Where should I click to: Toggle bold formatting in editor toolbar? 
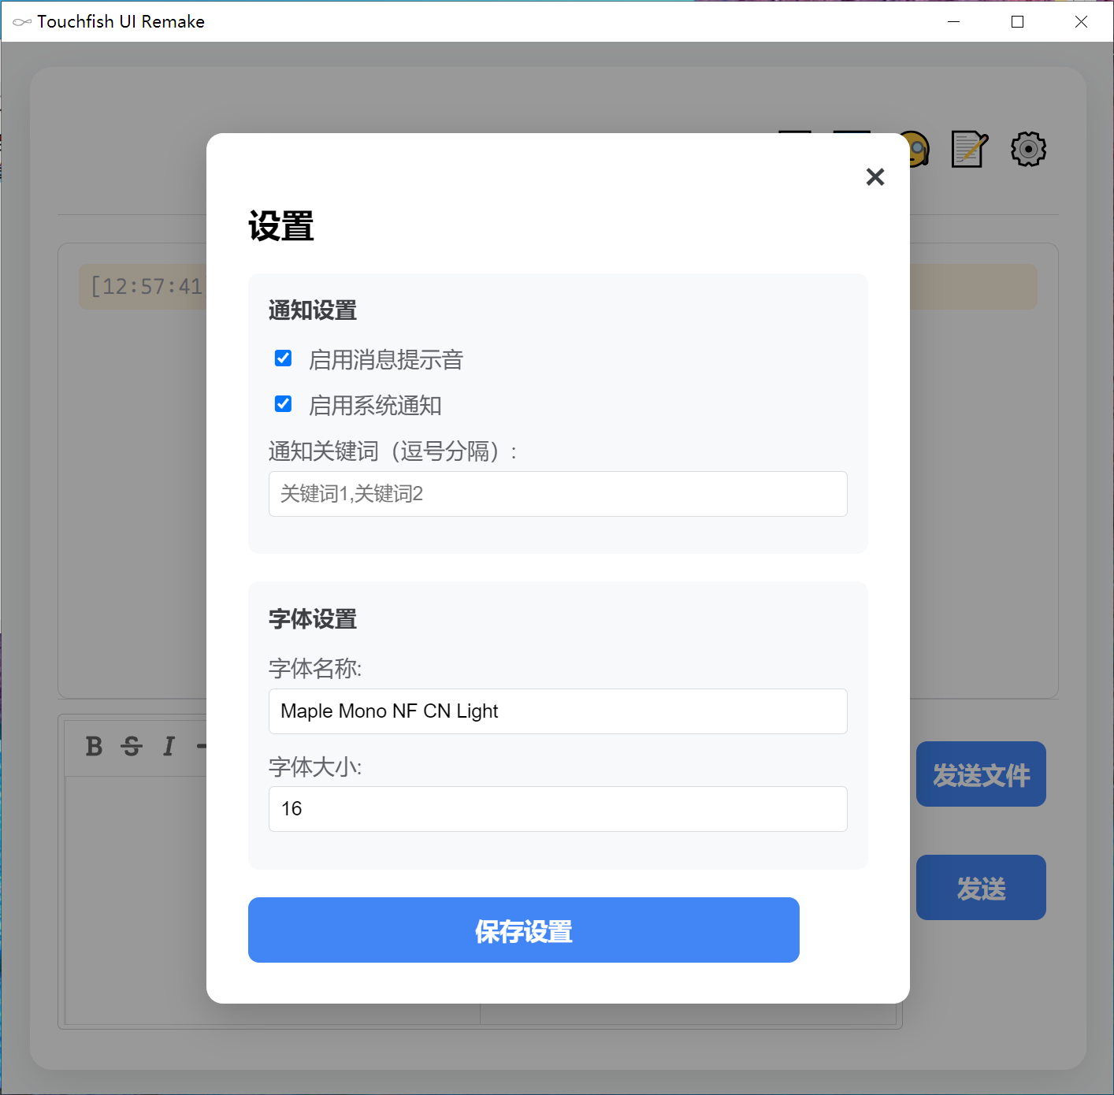94,746
